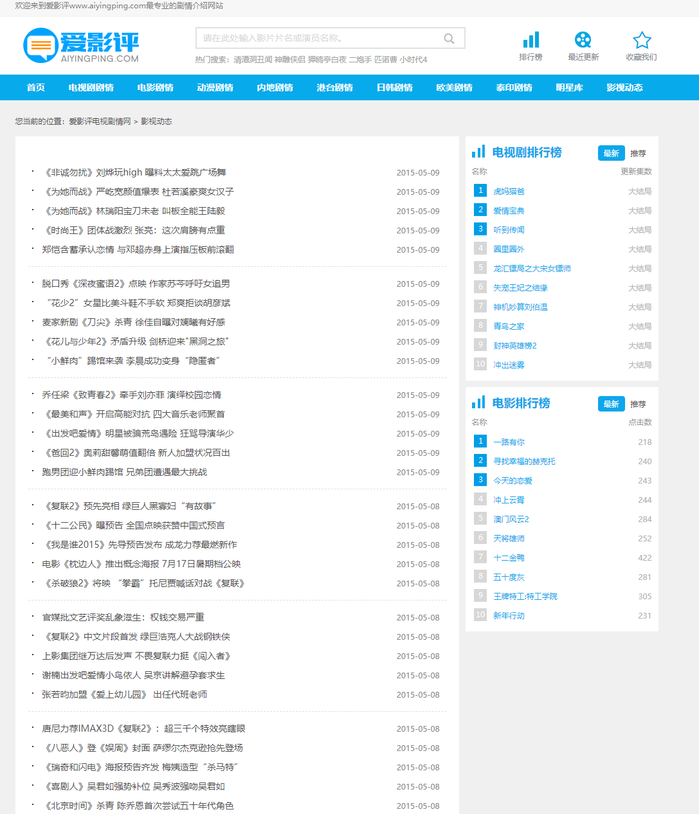Image resolution: width=699 pixels, height=814 pixels.
Task: Open article 麦家新剧《刀尖》杀青
Action: click(134, 322)
